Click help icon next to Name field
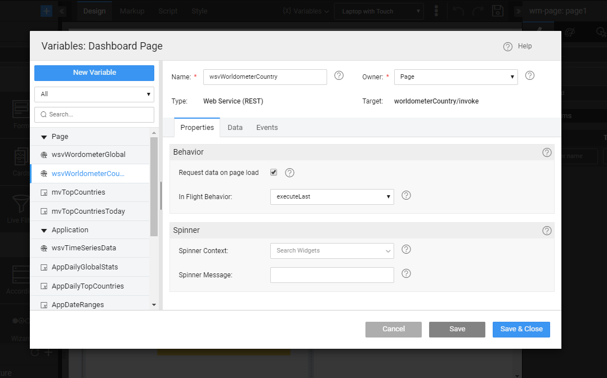 point(339,75)
